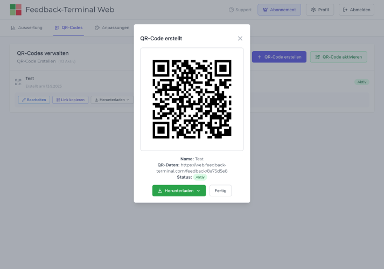Click the plus QR-Code erstellen button
The width and height of the screenshot is (384, 269).
point(279,57)
